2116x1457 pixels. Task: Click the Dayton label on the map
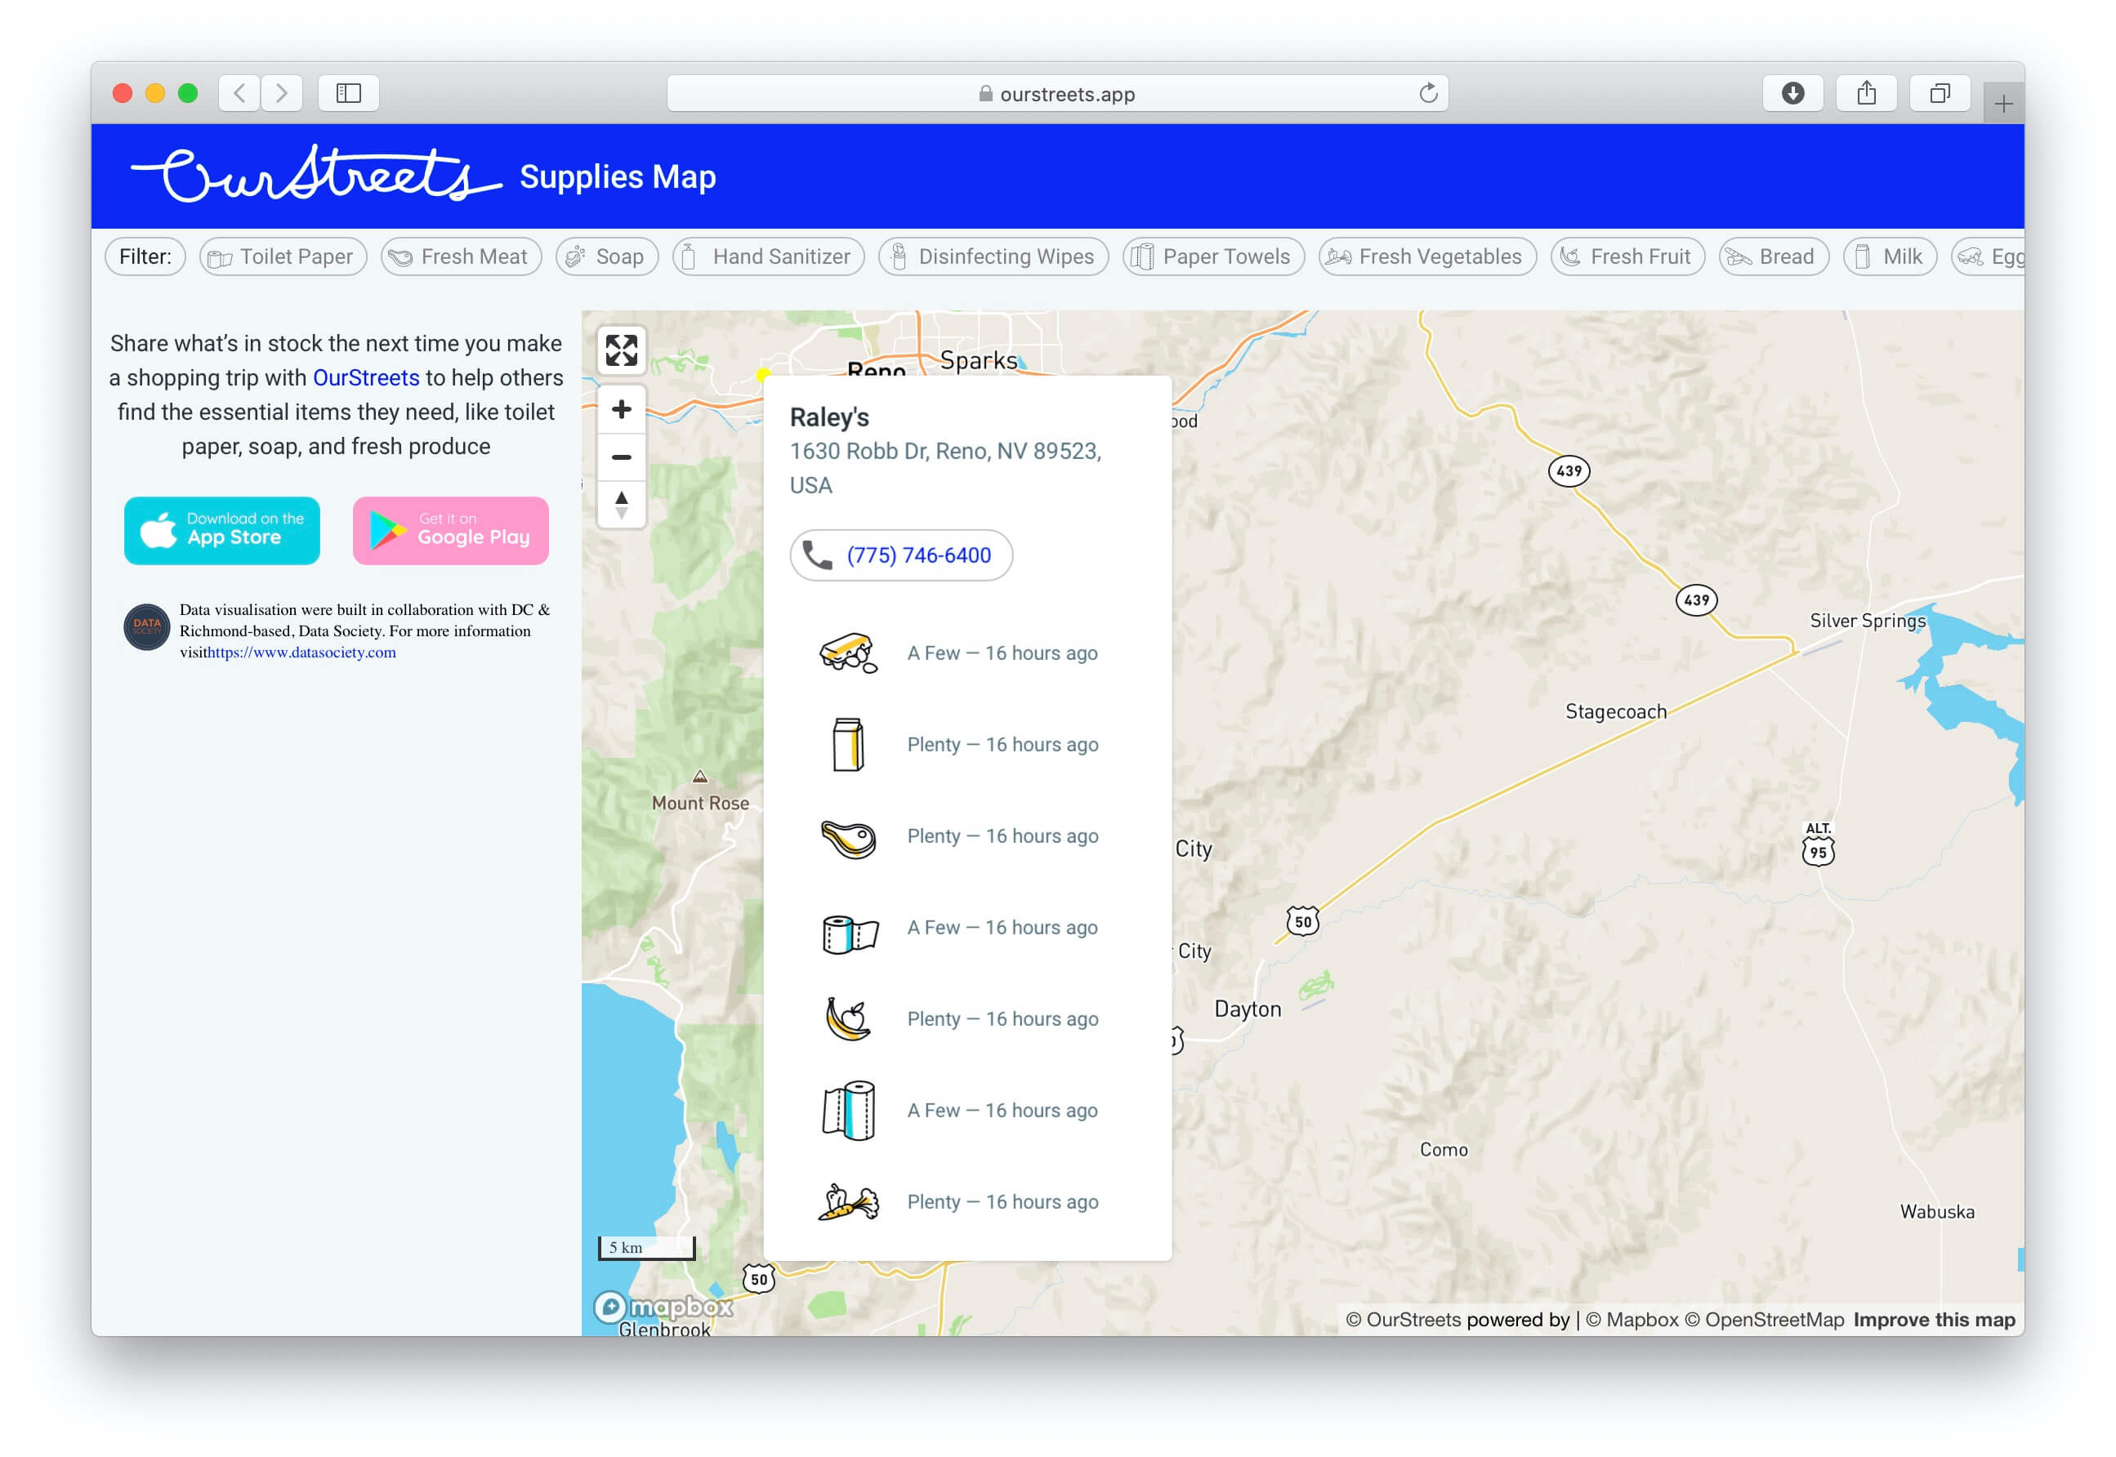click(x=1247, y=1009)
